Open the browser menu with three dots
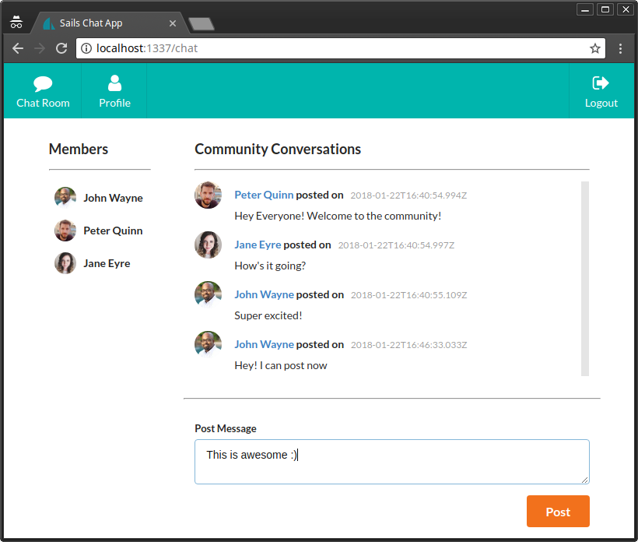Screen dimensions: 638x542 [620, 48]
